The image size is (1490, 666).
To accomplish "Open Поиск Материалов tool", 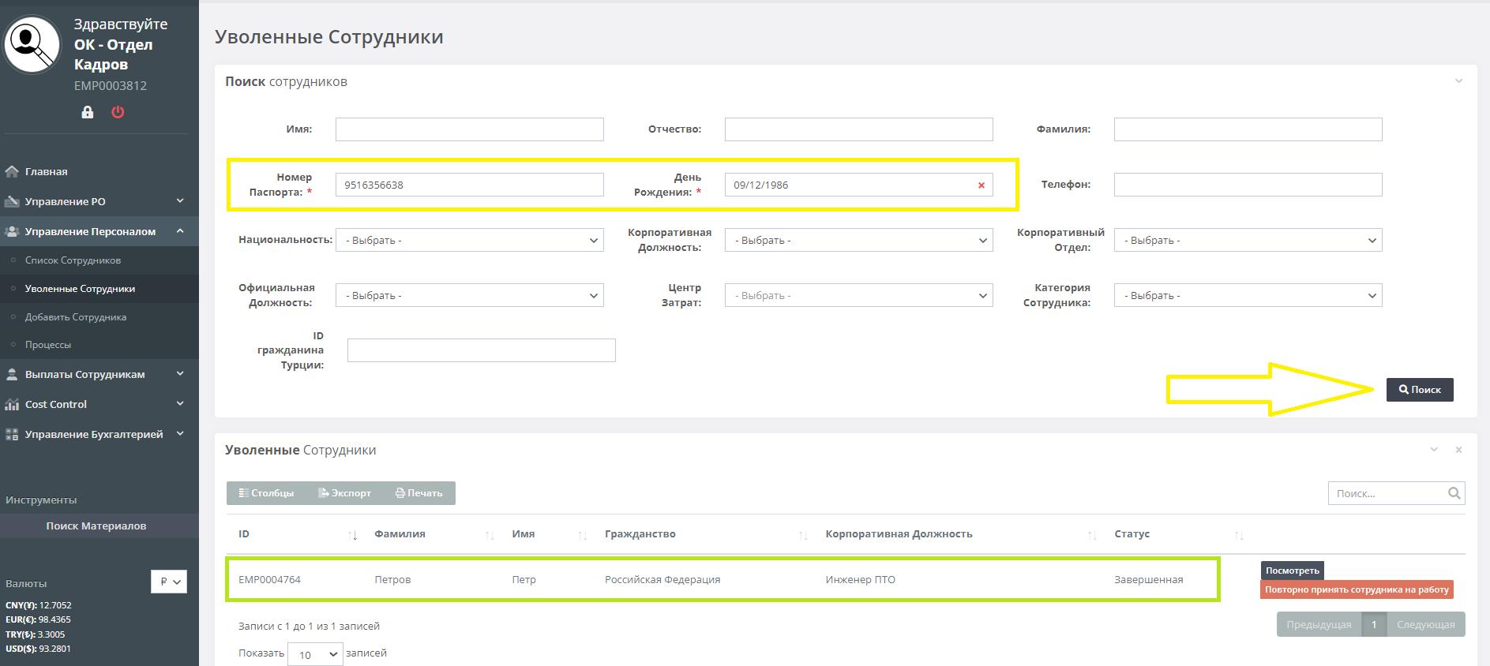I will (x=96, y=526).
